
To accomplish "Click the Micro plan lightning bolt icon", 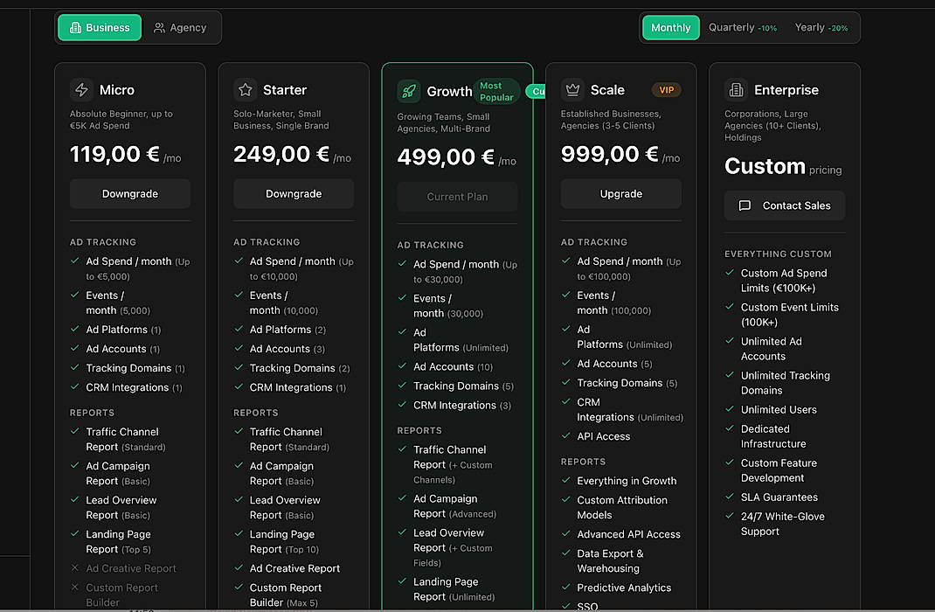I will (81, 90).
